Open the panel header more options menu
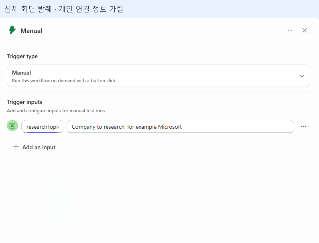 point(290,30)
